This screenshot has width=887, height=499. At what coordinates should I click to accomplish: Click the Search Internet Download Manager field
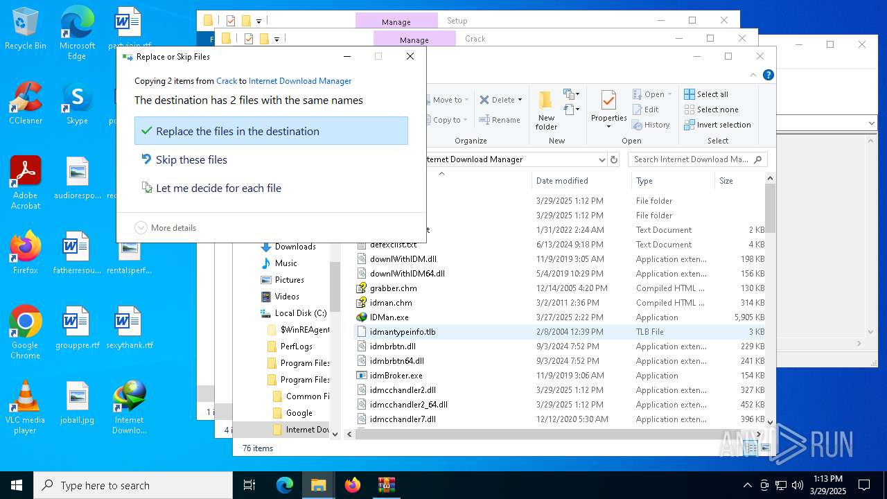[x=697, y=159]
